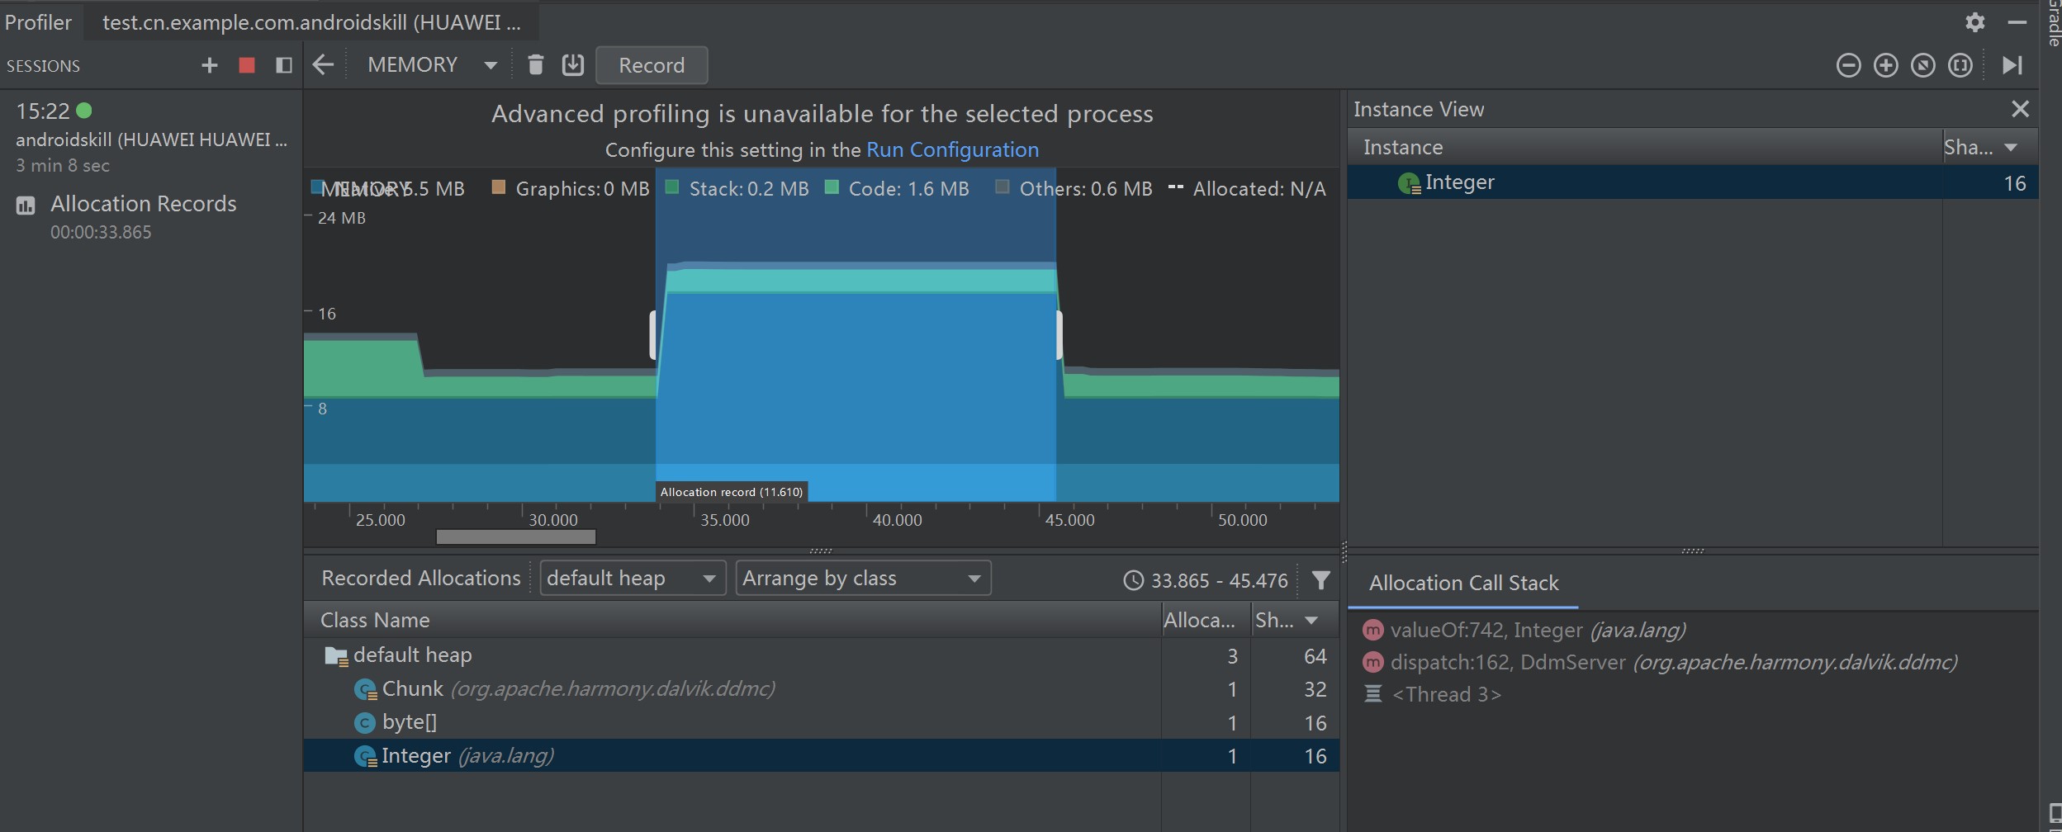Start a new profiling session with plus icon
This screenshot has height=832, width=2062.
(x=209, y=65)
